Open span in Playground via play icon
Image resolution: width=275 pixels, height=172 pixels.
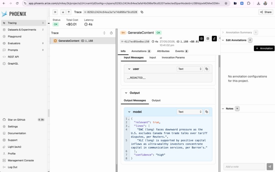(201, 39)
